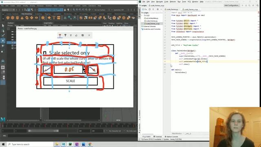Viewport: 261px width, 147px height.
Task: Choose the calligraphy pen in Photos toolbar
Action: click(71, 36)
